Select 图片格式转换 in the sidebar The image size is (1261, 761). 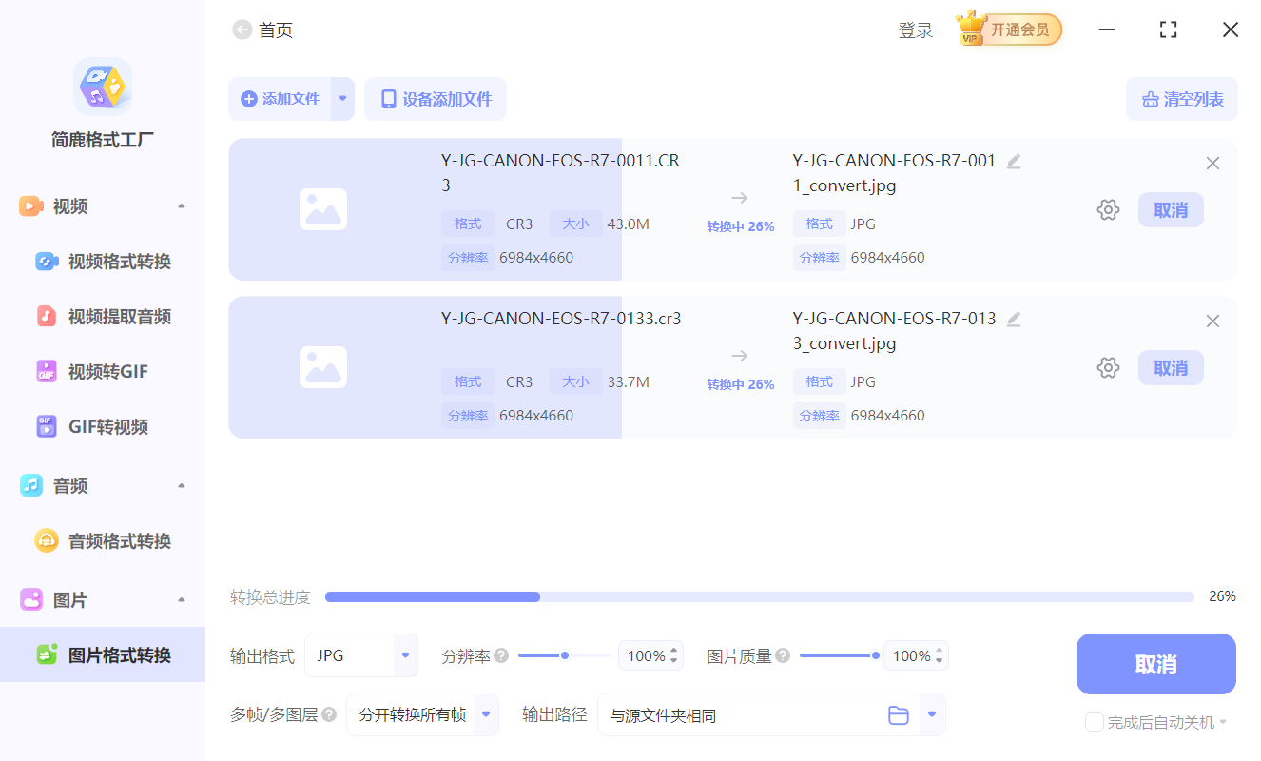(x=103, y=654)
